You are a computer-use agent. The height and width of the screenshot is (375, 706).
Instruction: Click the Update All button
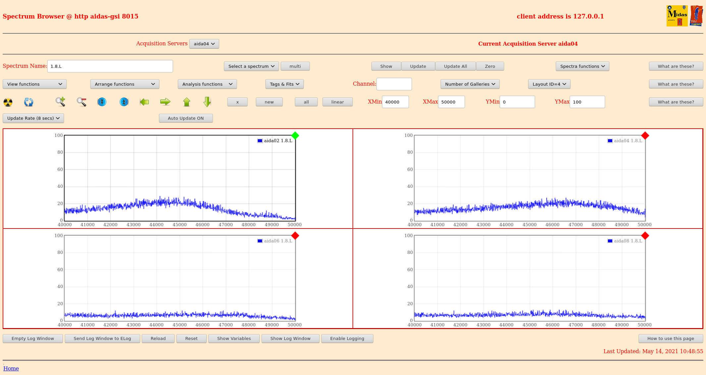tap(455, 66)
